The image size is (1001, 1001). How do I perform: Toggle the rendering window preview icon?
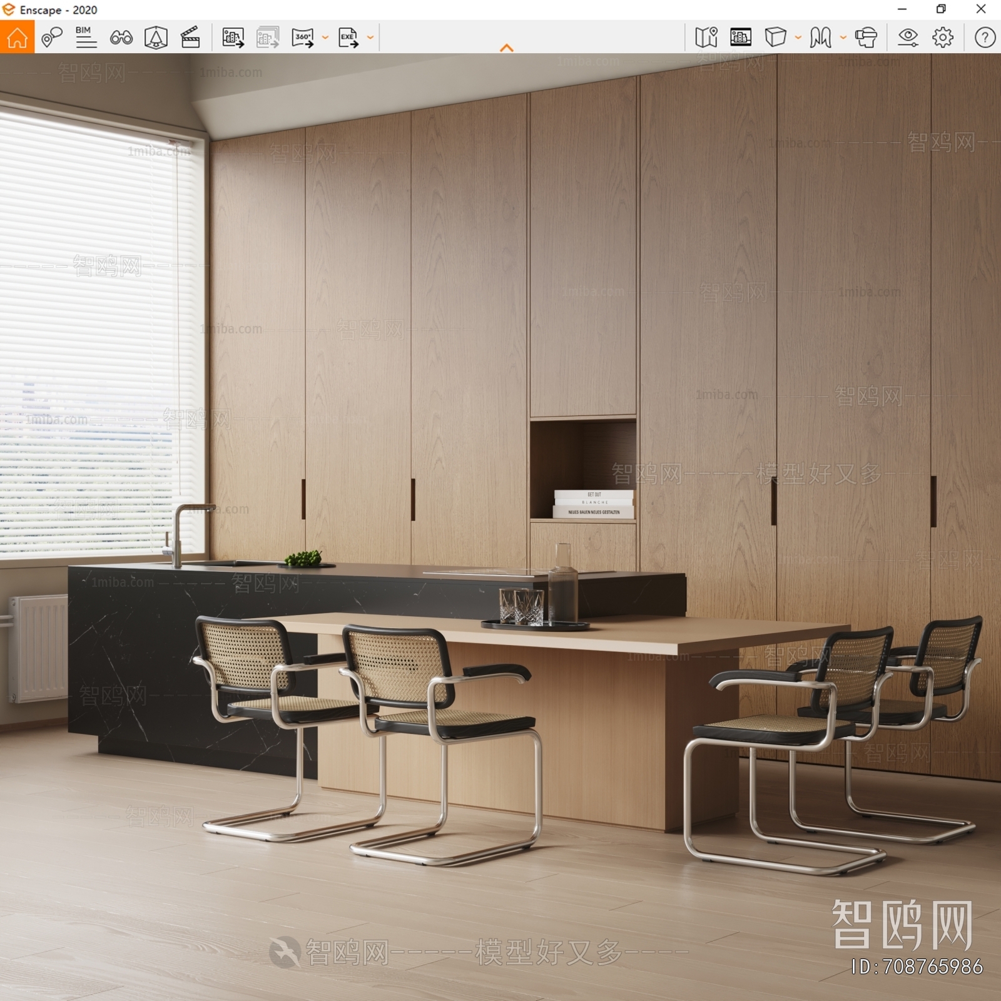pyautogui.click(x=741, y=38)
